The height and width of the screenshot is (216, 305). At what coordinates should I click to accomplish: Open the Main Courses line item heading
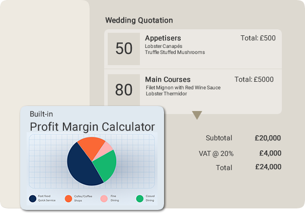(168, 79)
